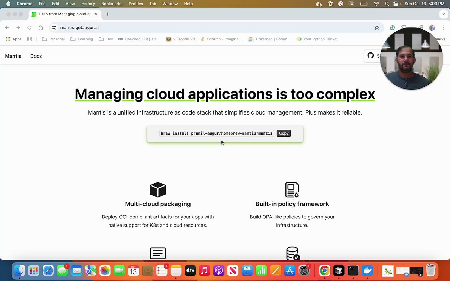This screenshot has width=450, height=281.
Task: Open Control Center in menu bar
Action: click(x=396, y=4)
